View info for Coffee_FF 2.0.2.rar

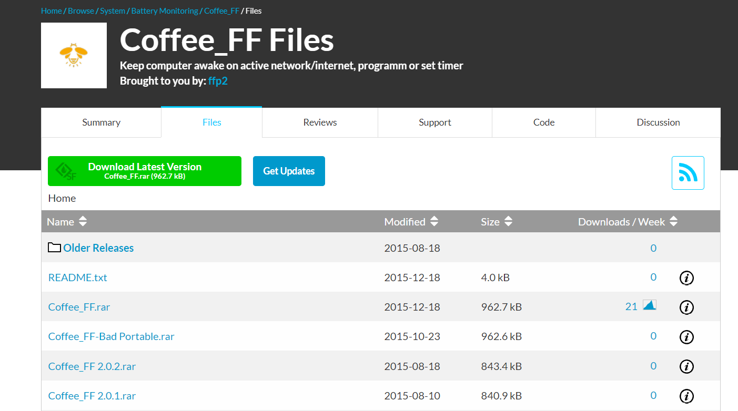coord(686,366)
